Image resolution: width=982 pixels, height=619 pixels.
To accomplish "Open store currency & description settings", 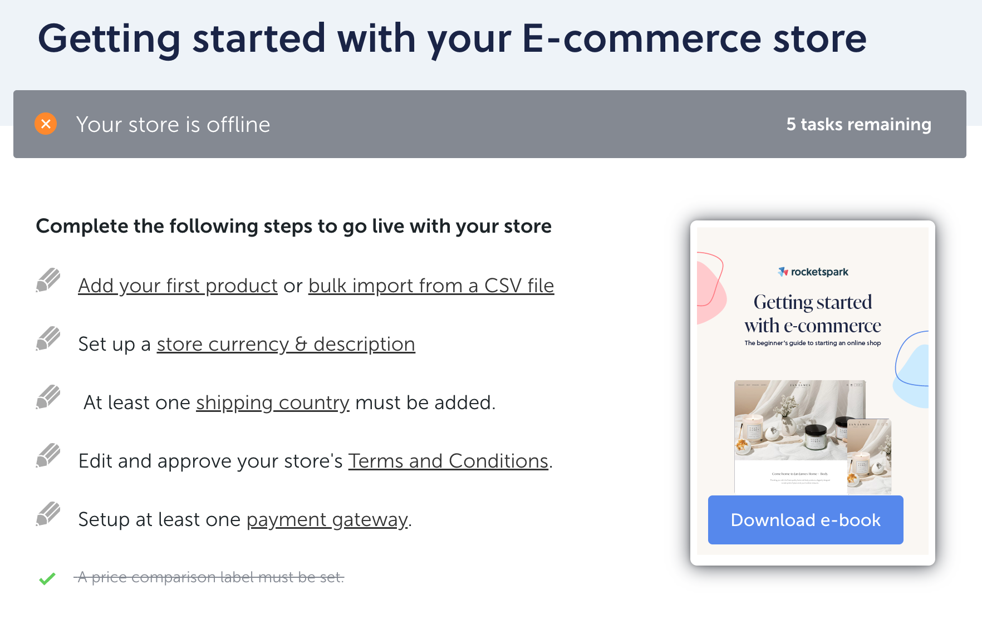I will pos(286,344).
